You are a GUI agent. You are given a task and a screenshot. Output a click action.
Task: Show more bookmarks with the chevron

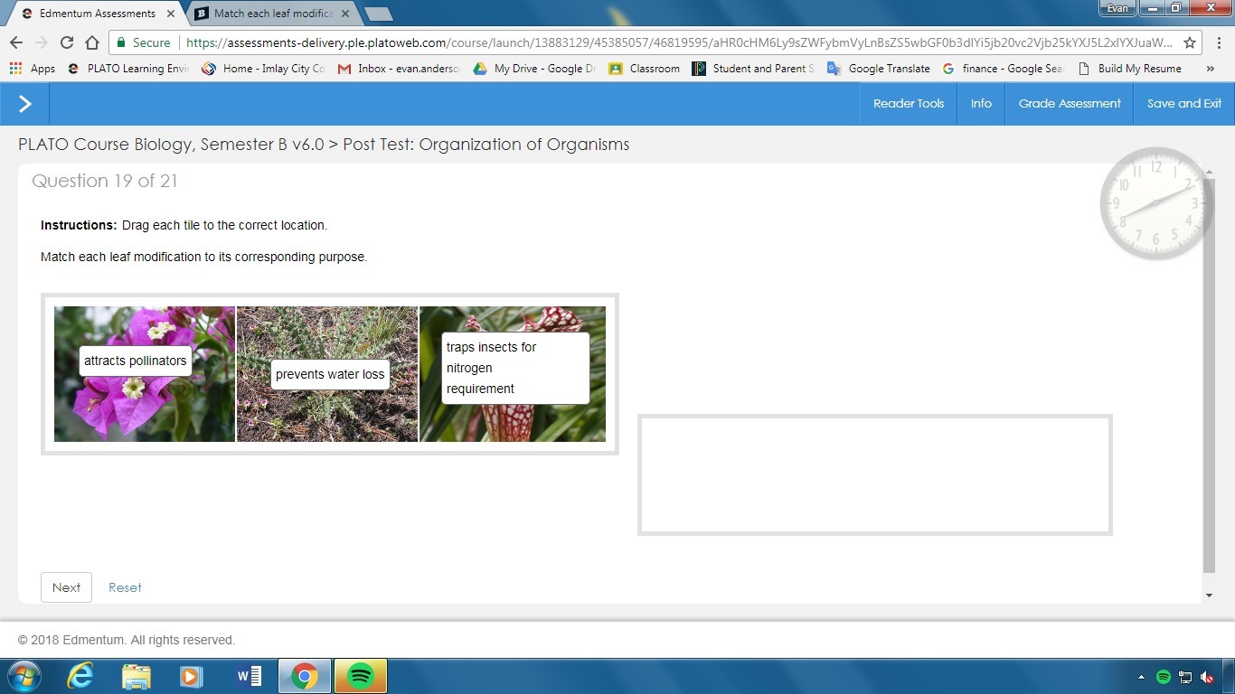[1211, 68]
